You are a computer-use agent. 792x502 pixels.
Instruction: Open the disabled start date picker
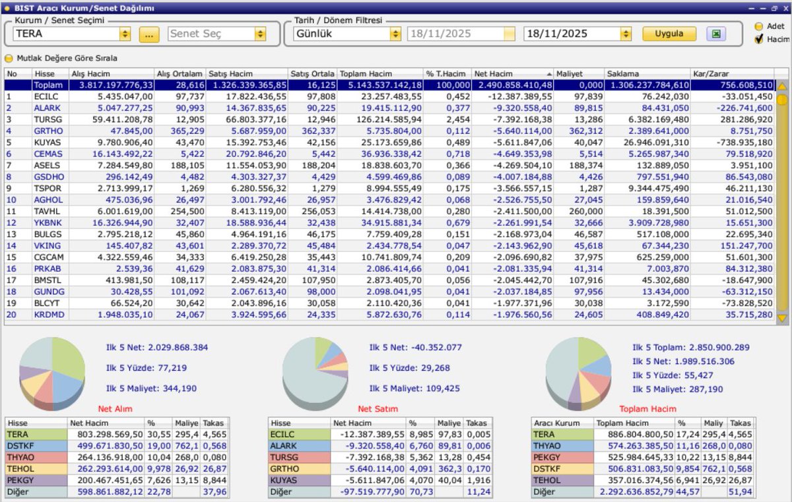coord(509,34)
